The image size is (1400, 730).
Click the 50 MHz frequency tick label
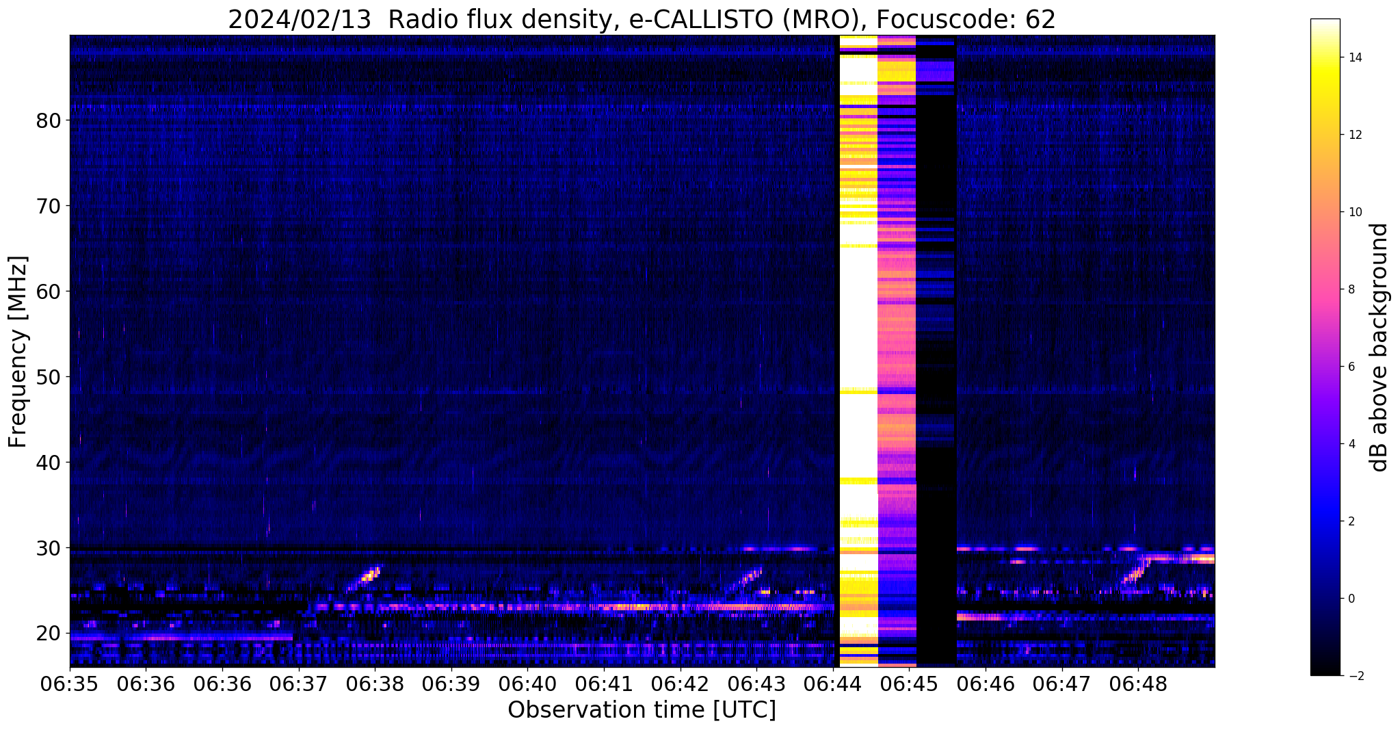pyautogui.click(x=49, y=377)
